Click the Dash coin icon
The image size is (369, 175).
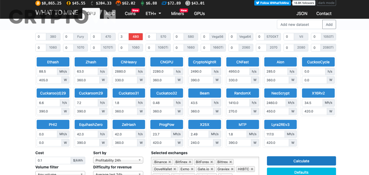point(164,3)
